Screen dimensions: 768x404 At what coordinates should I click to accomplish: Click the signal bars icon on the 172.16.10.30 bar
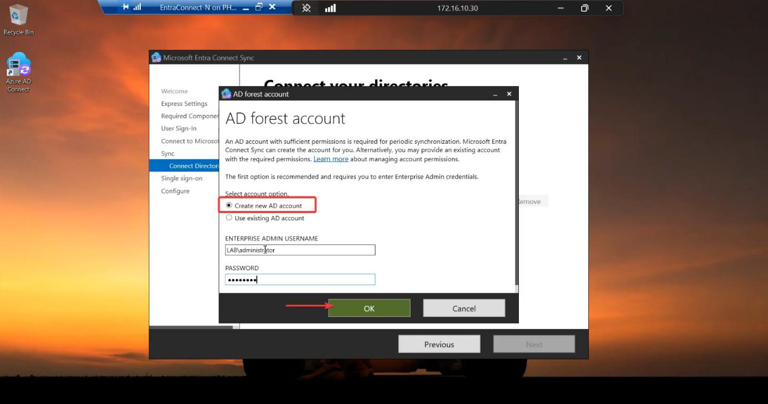(330, 8)
